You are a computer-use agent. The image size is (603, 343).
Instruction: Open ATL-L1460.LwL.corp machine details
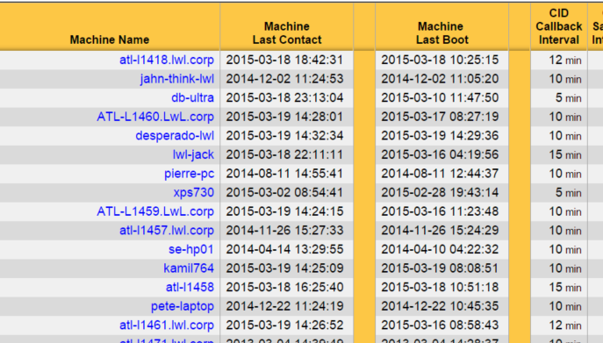[155, 117]
